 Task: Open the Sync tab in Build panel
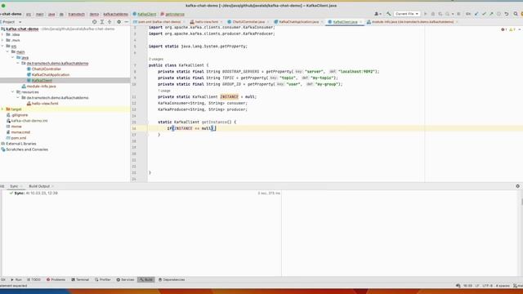tap(14, 186)
